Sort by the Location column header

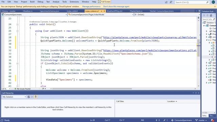click(x=183, y=101)
